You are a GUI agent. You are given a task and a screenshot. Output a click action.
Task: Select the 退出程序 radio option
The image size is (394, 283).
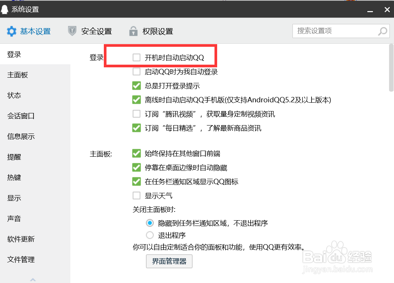point(150,235)
